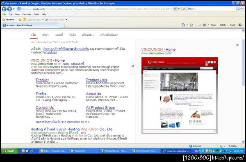This screenshot has height=162, width=246.
Task: Click the blue Help question mark icon
Action: pyautogui.click(x=240, y=25)
